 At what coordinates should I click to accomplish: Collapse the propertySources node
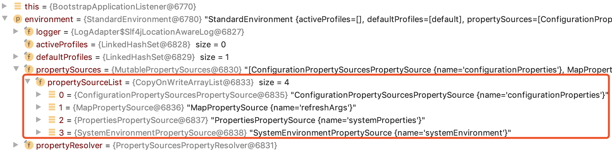pos(16,69)
